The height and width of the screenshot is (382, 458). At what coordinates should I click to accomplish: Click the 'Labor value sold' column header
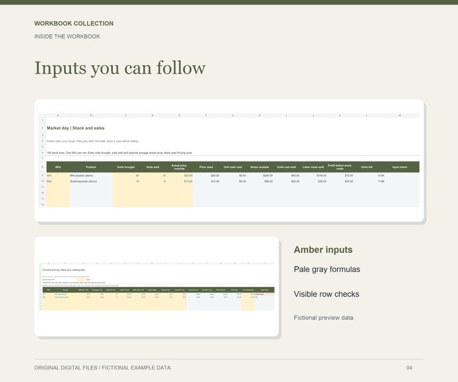(313, 167)
